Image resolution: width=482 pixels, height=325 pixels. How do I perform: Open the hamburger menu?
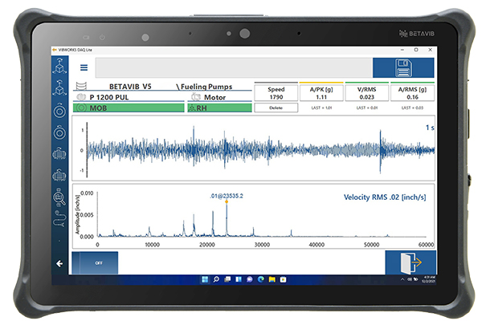coord(84,67)
